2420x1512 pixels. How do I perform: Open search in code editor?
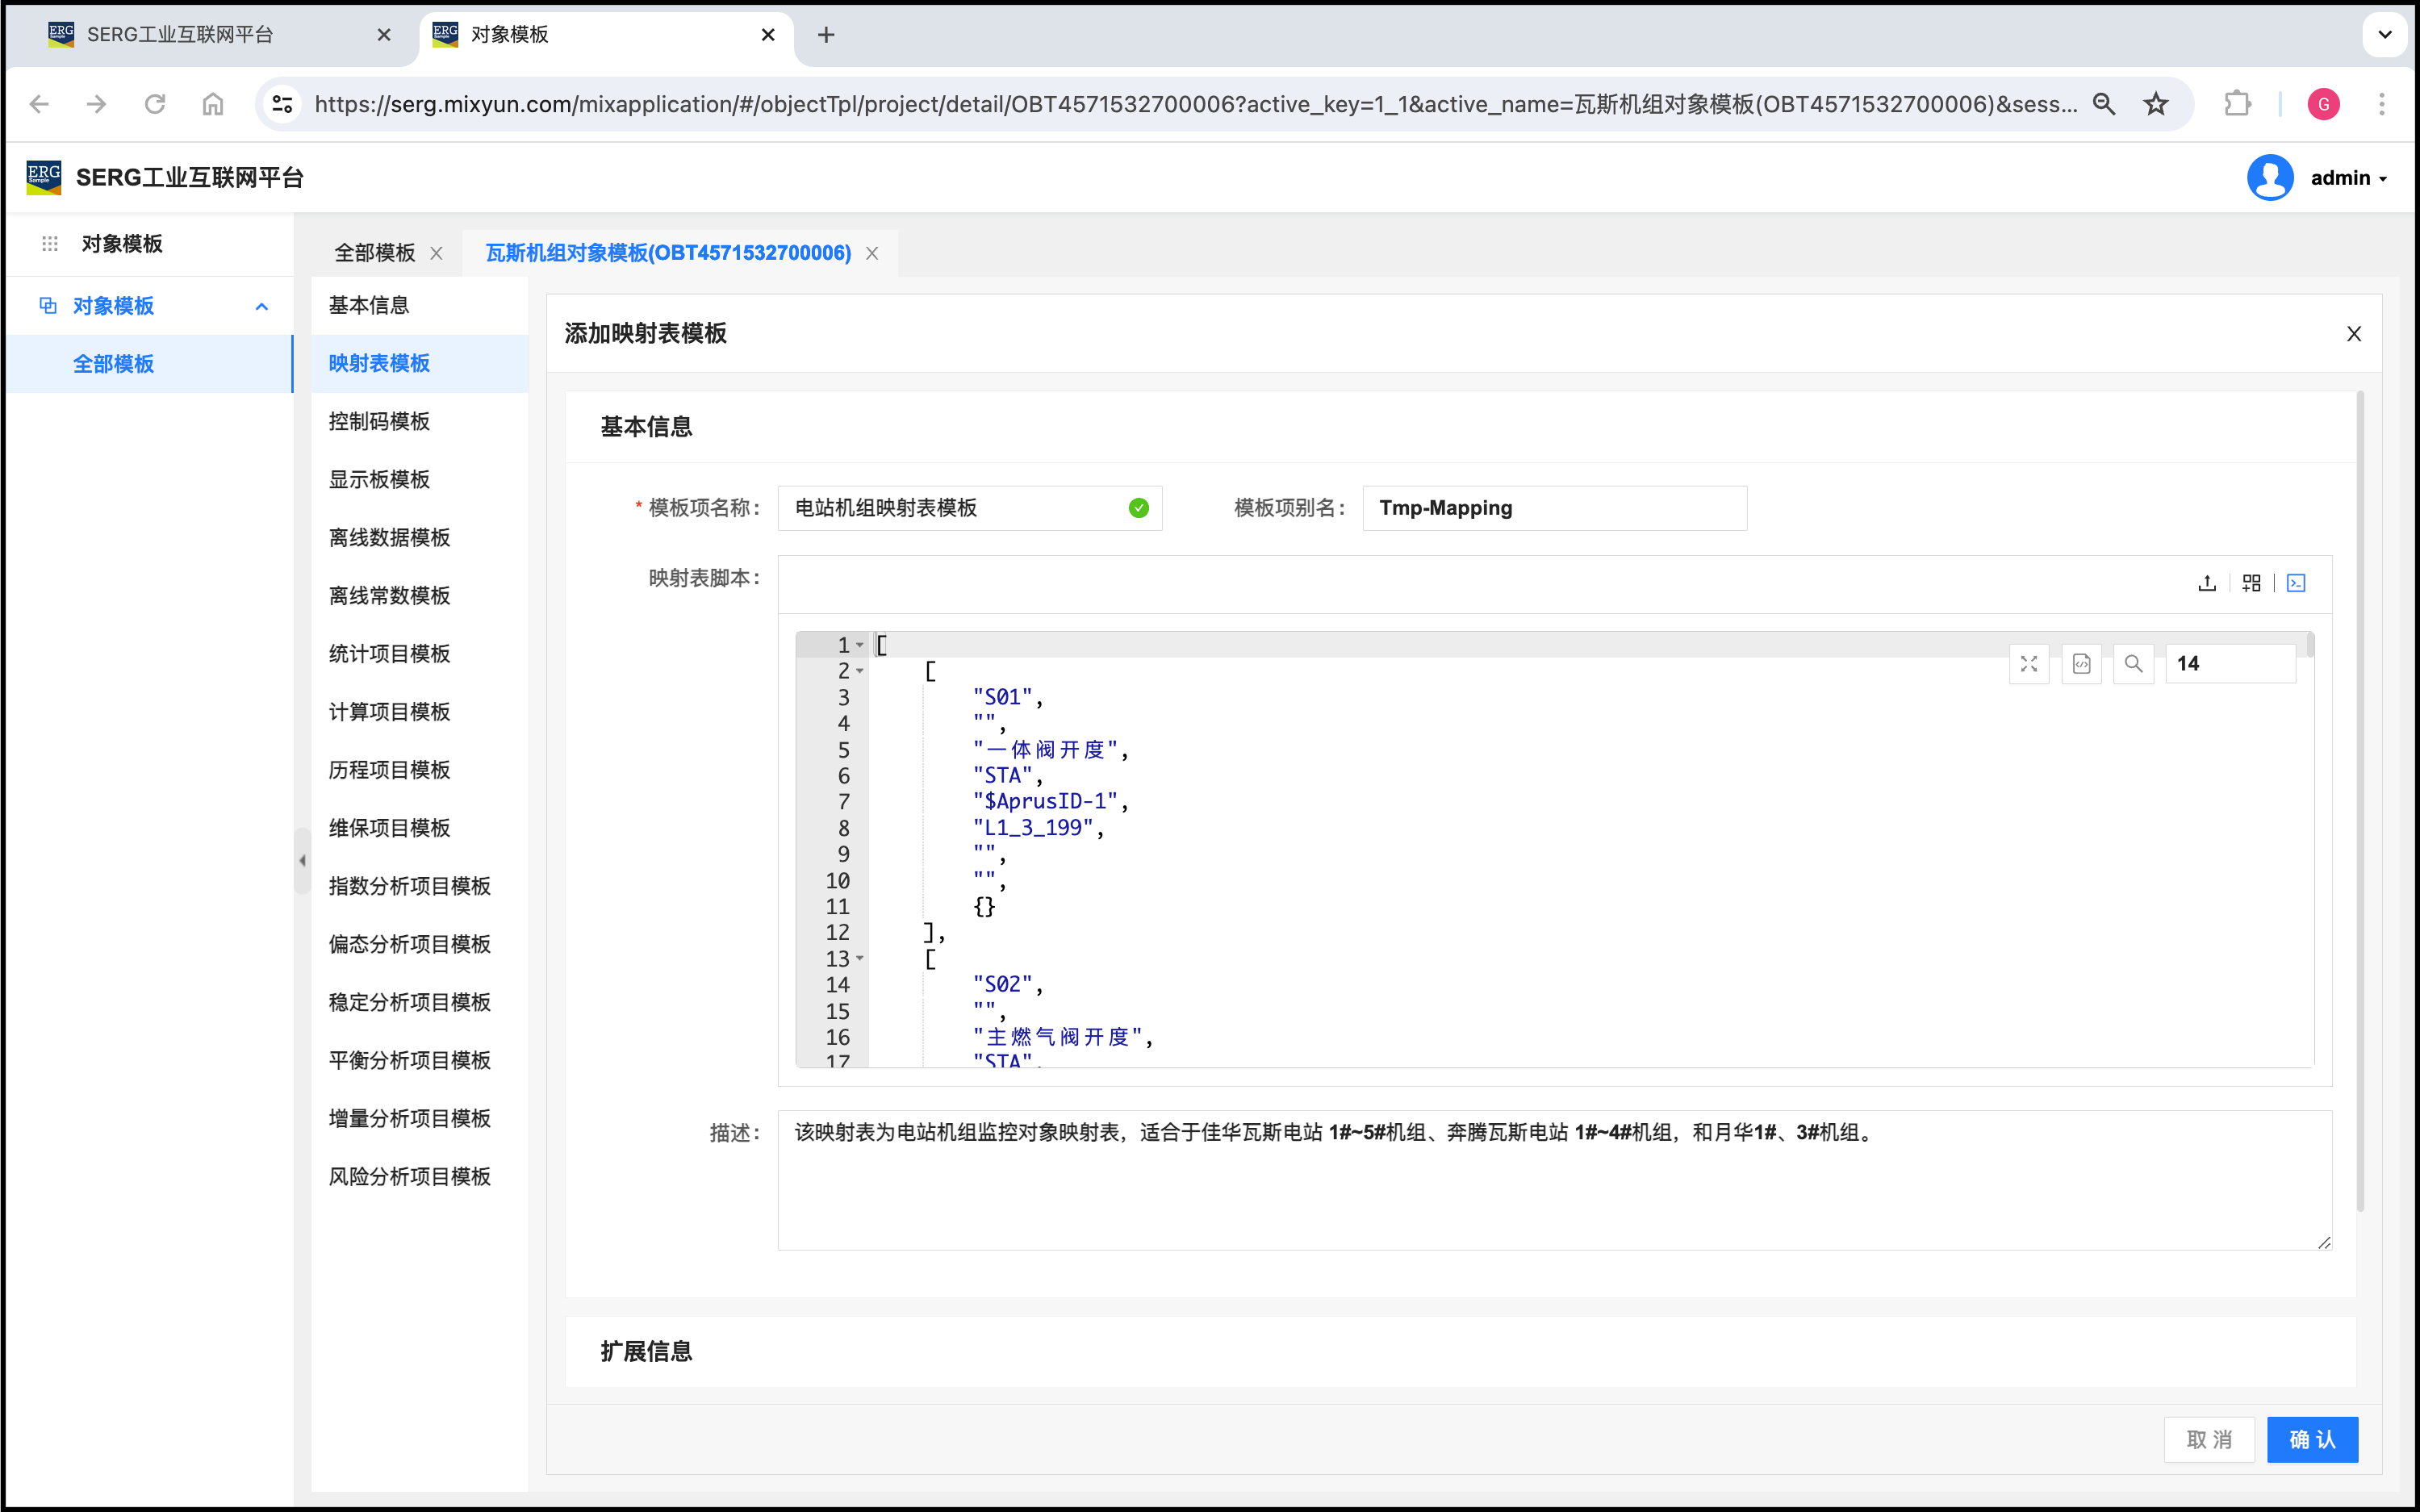(x=2133, y=664)
